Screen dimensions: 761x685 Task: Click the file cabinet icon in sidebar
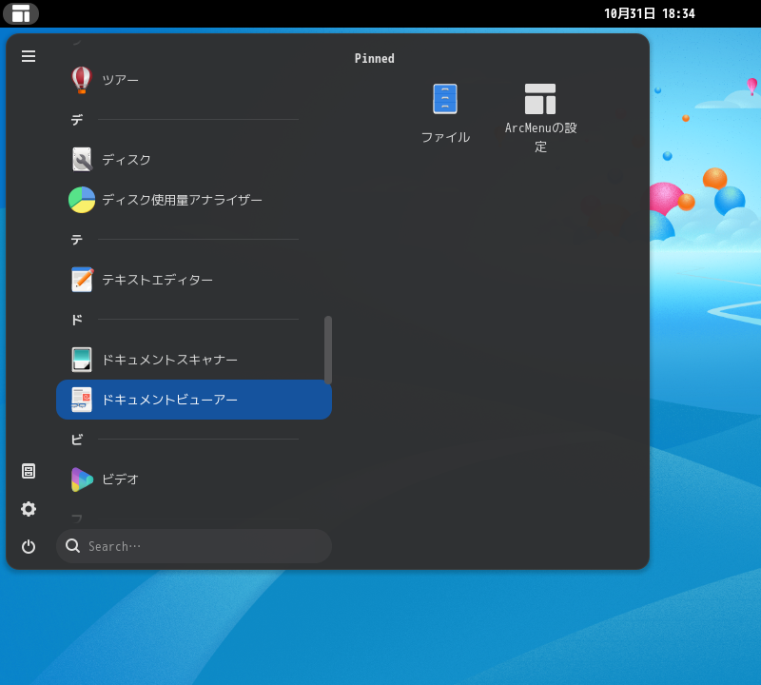click(29, 471)
